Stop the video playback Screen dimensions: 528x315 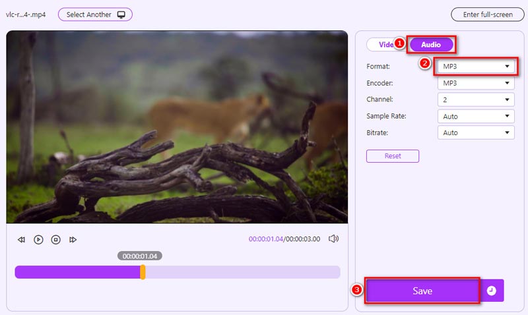55,240
